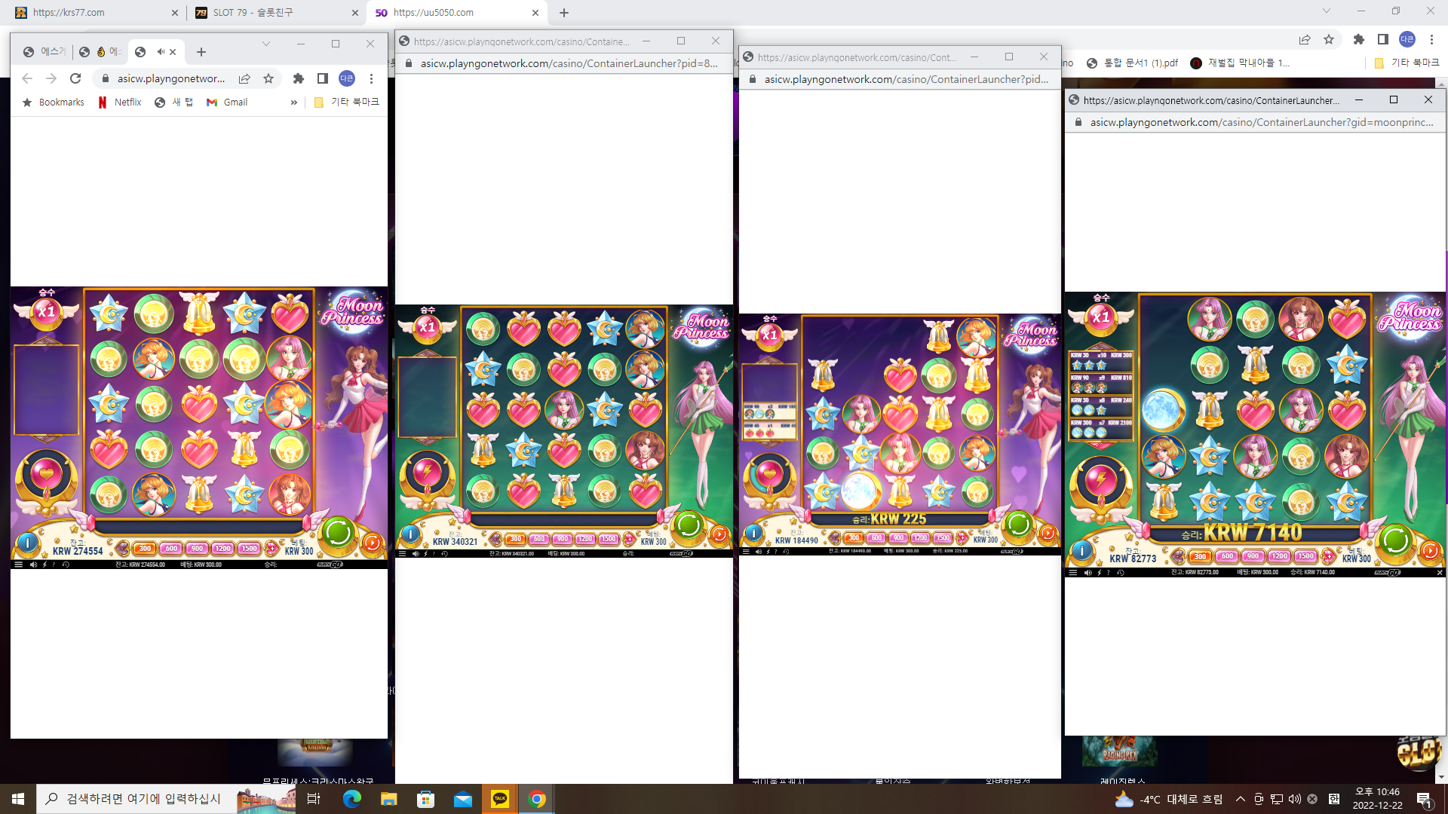Open hamburger menu in the KRW 82773 game

1073,573
